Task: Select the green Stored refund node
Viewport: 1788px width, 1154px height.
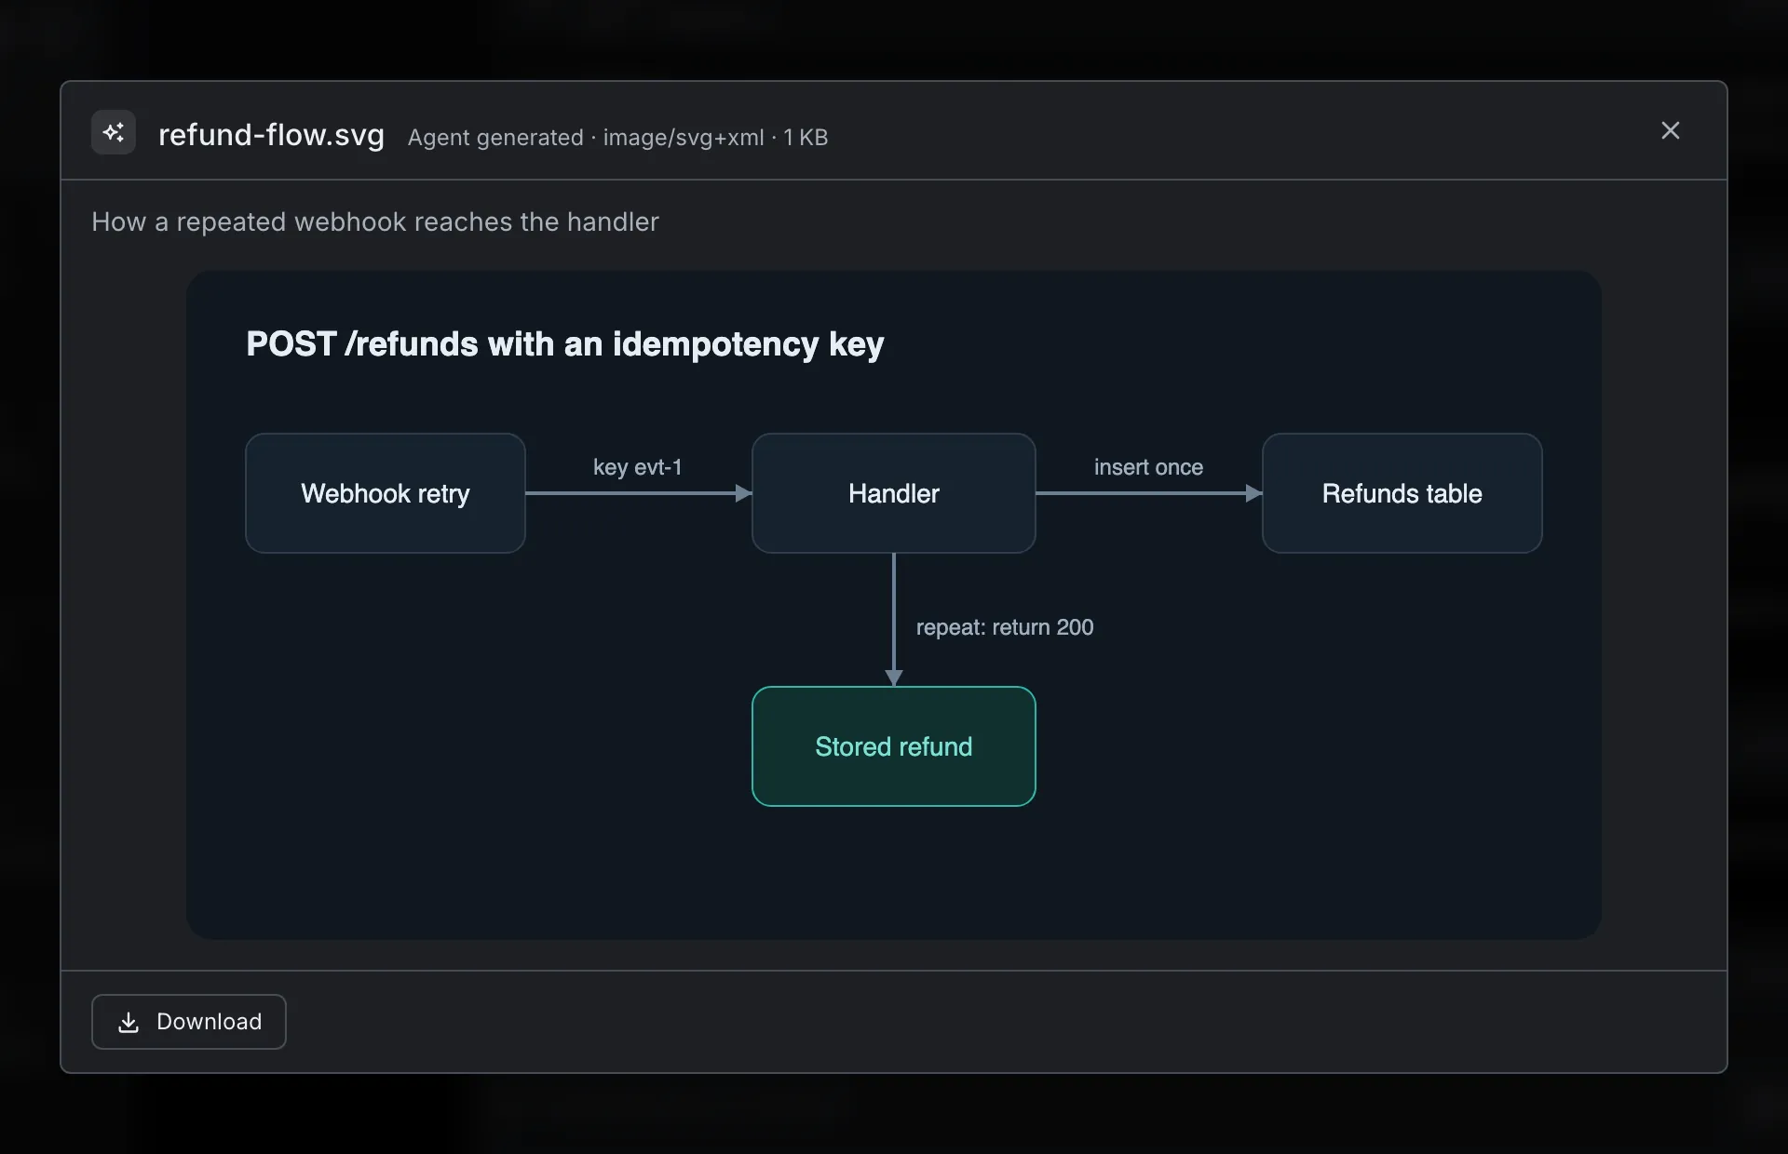Action: click(894, 746)
